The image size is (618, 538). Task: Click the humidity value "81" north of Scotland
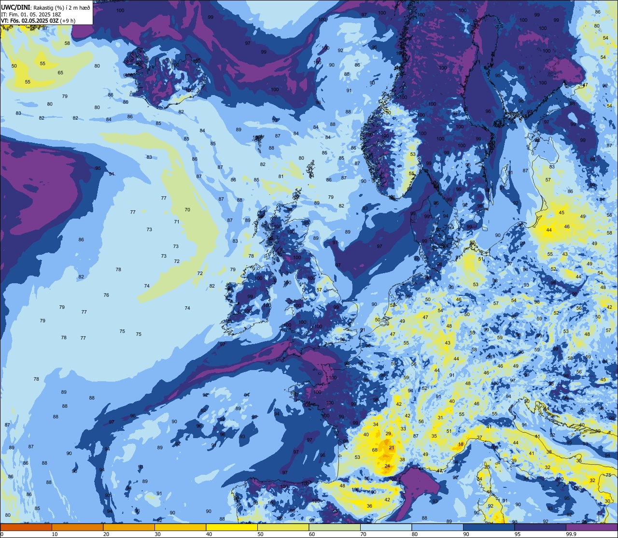point(281,177)
